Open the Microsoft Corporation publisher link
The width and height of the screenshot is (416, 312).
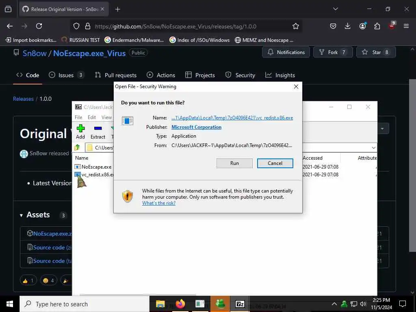pos(196,127)
